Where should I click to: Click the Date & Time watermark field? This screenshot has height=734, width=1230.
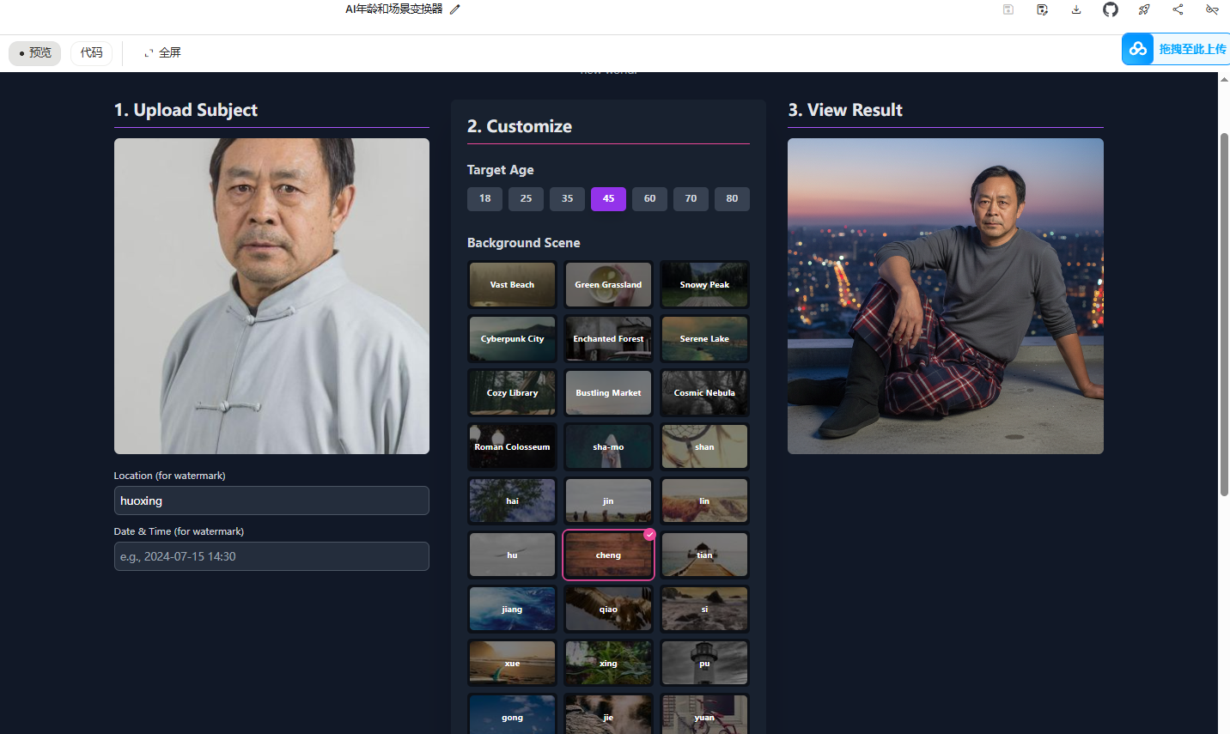[x=271, y=556]
